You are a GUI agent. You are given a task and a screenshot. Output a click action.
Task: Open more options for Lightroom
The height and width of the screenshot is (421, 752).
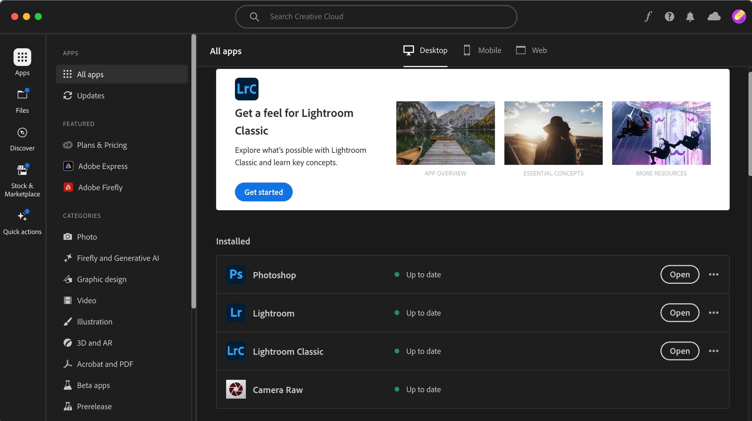(713, 313)
